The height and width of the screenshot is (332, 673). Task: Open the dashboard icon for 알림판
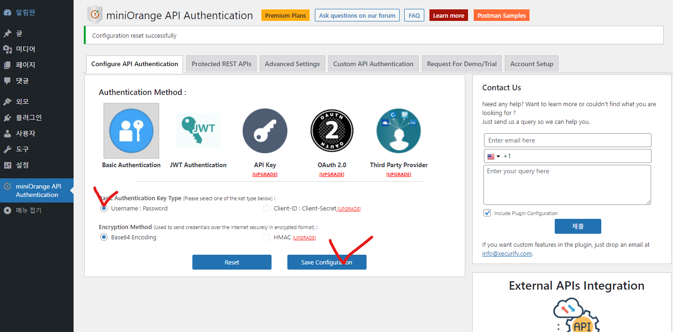tap(7, 13)
